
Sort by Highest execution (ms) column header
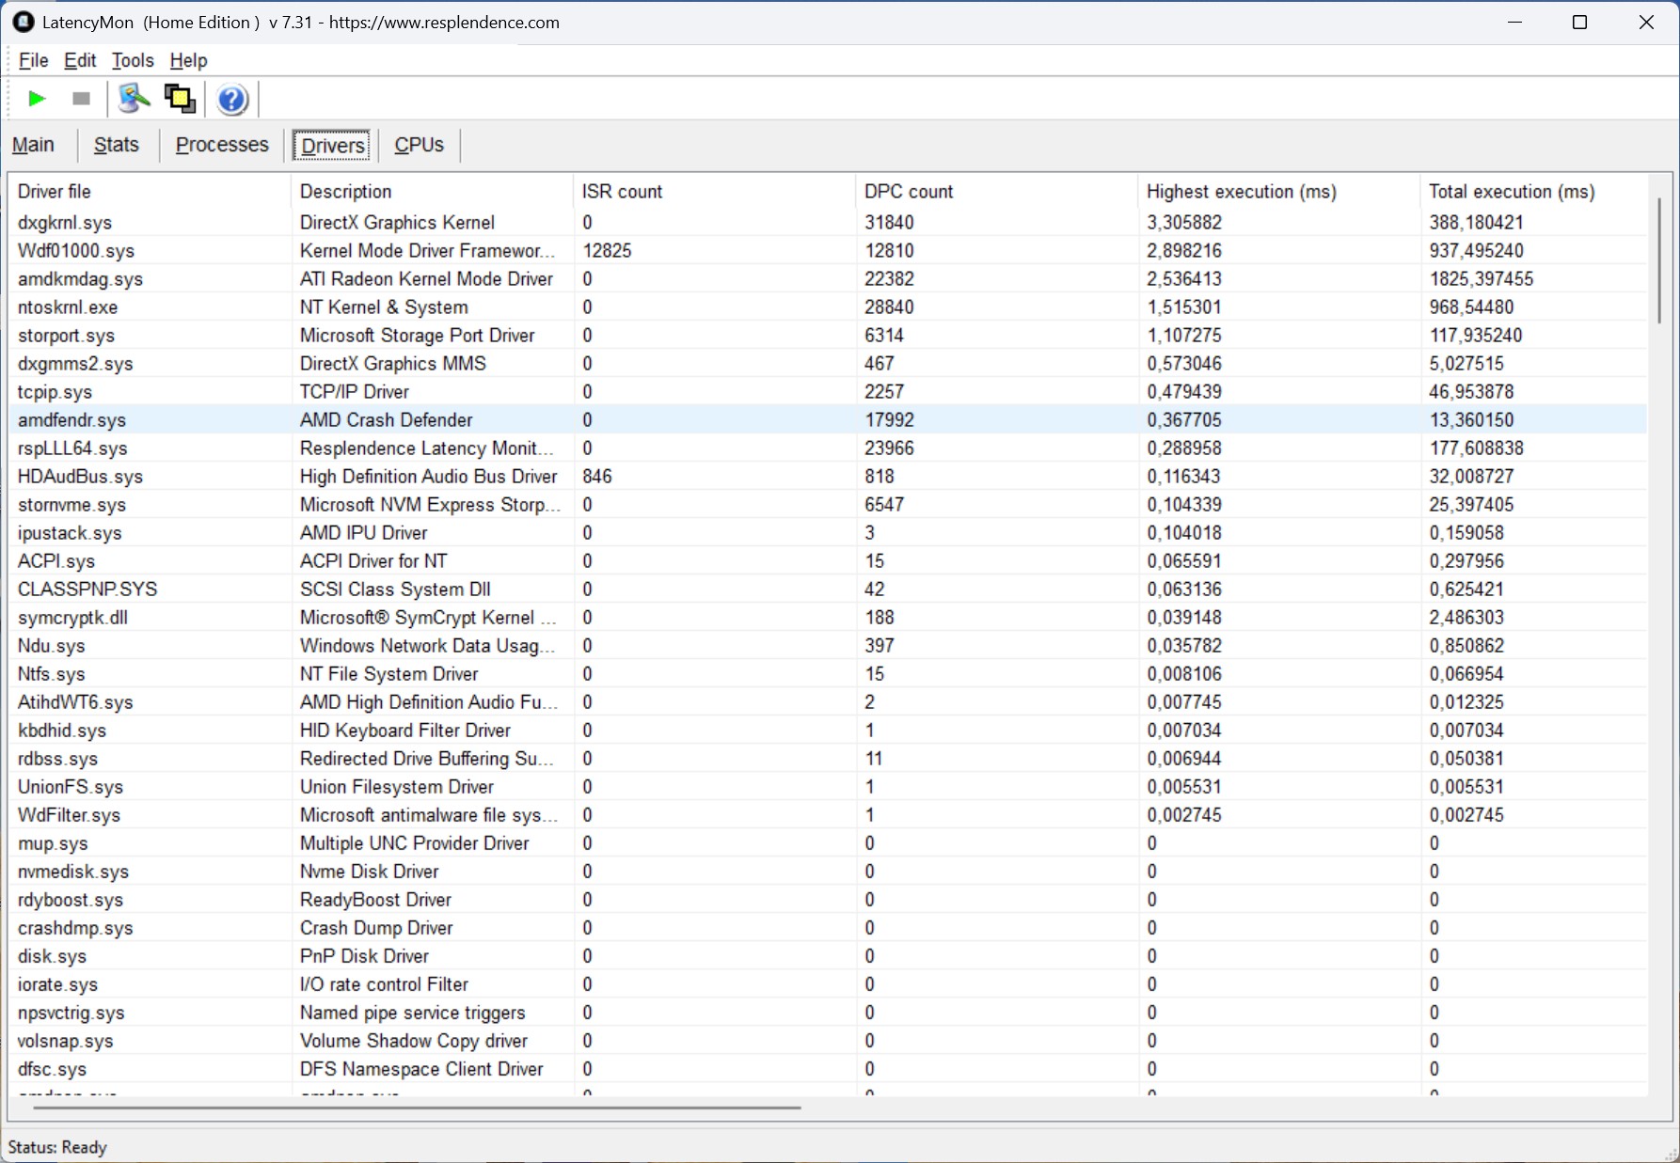1241,192
